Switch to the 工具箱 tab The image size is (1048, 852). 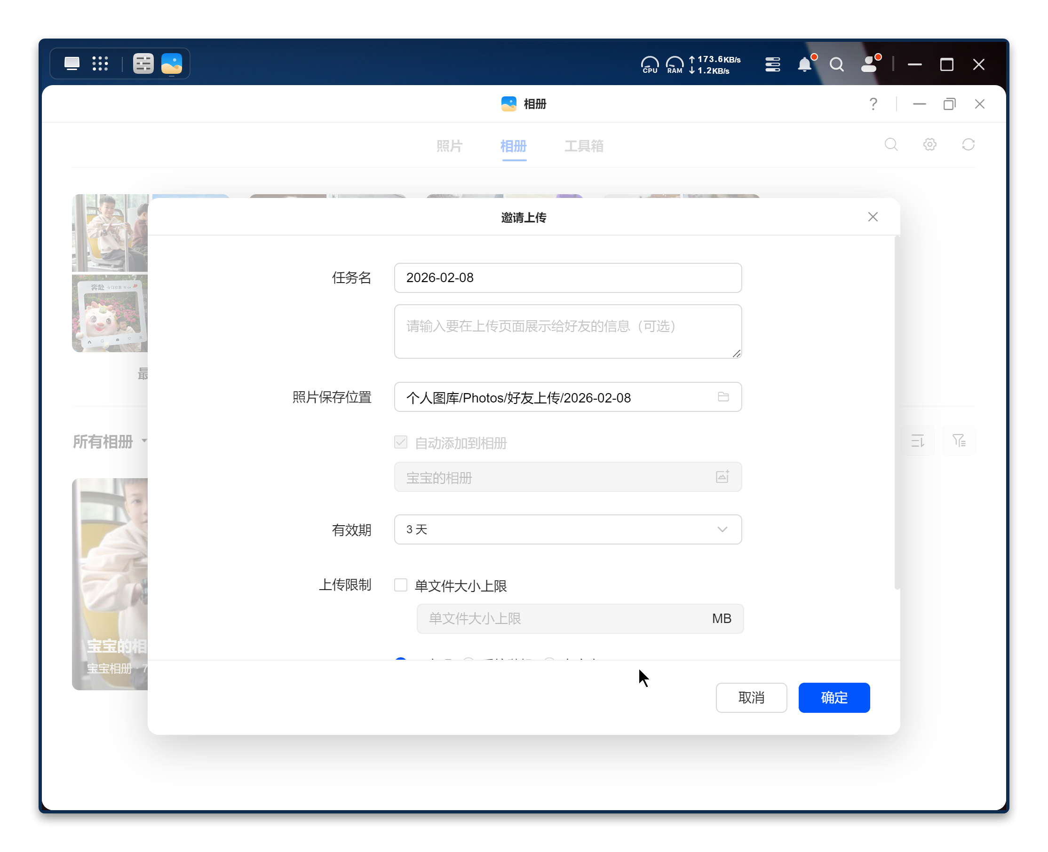pos(583,146)
